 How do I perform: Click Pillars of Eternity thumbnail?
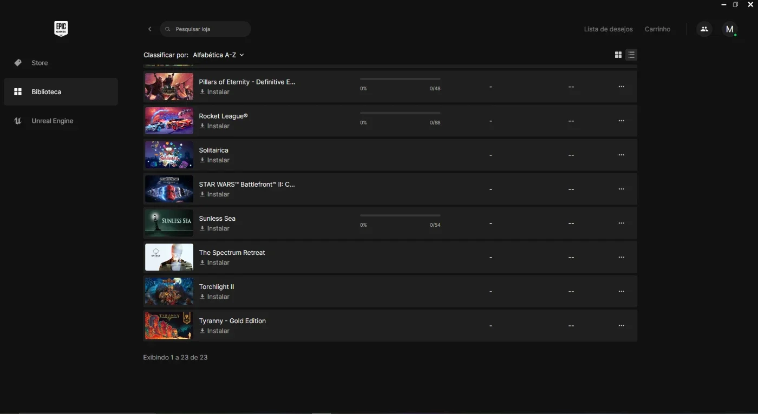(169, 87)
